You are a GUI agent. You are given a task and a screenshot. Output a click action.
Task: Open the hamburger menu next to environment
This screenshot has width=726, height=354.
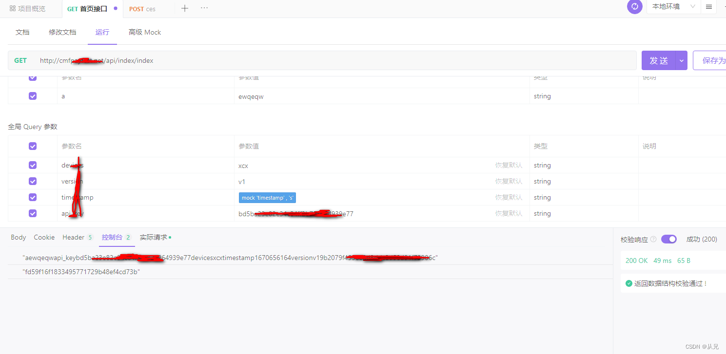708,7
